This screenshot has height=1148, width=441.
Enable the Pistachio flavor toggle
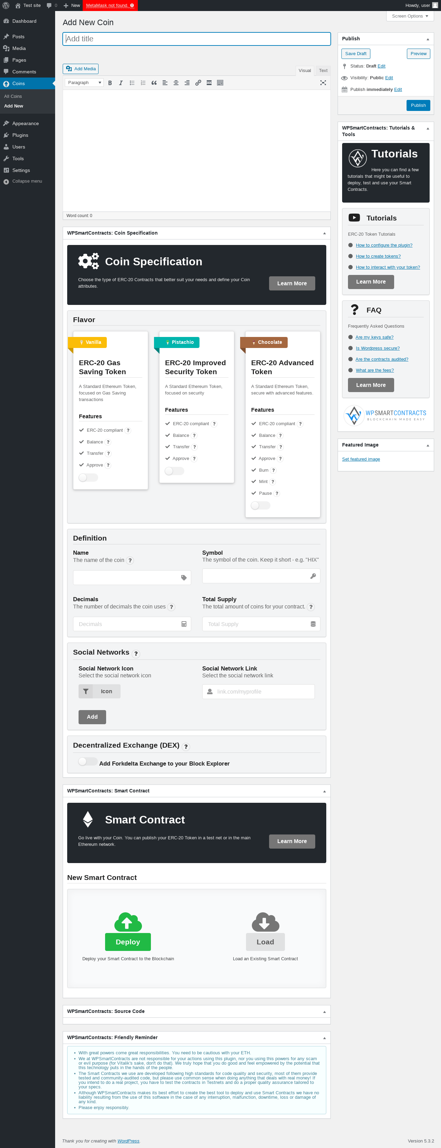click(174, 471)
